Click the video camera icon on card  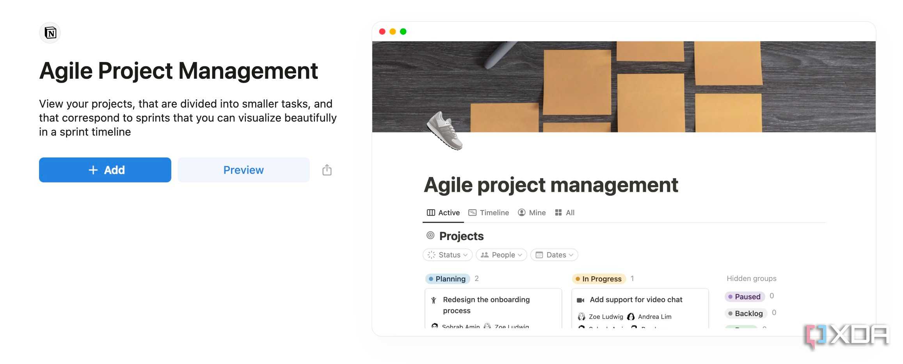click(581, 300)
